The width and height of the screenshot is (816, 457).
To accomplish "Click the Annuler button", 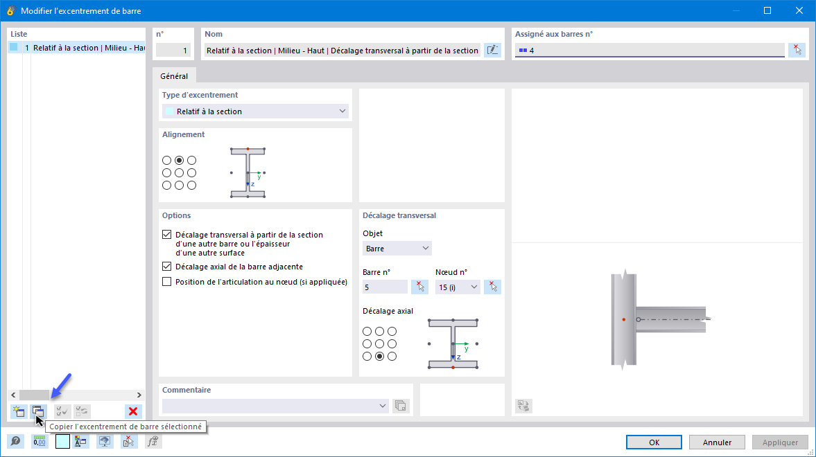I will click(x=717, y=442).
